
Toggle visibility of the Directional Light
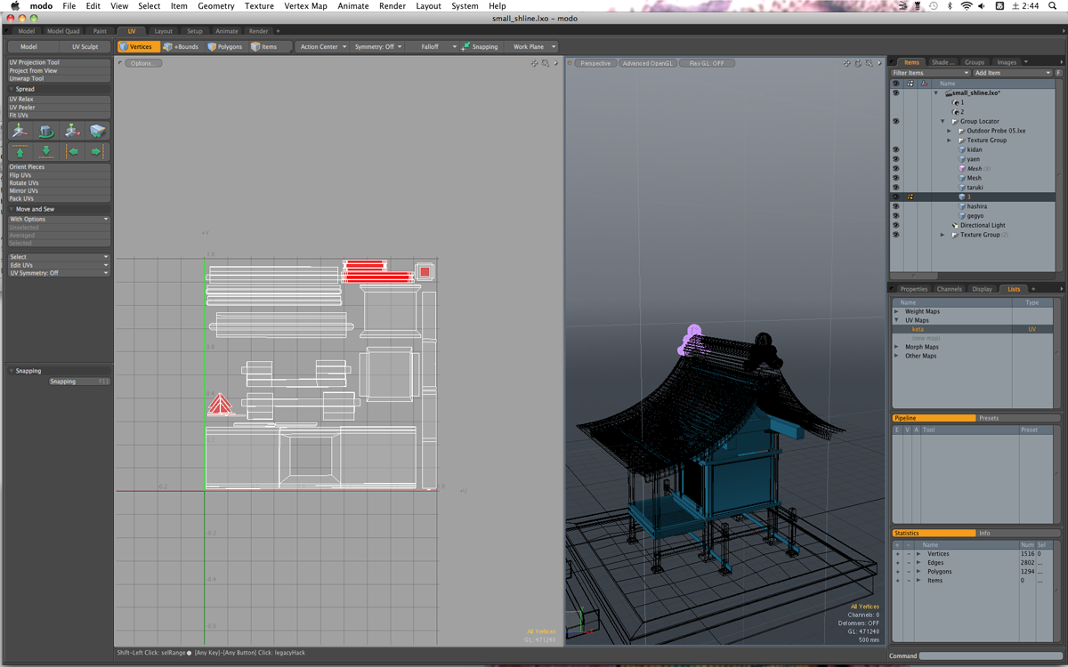(x=895, y=225)
